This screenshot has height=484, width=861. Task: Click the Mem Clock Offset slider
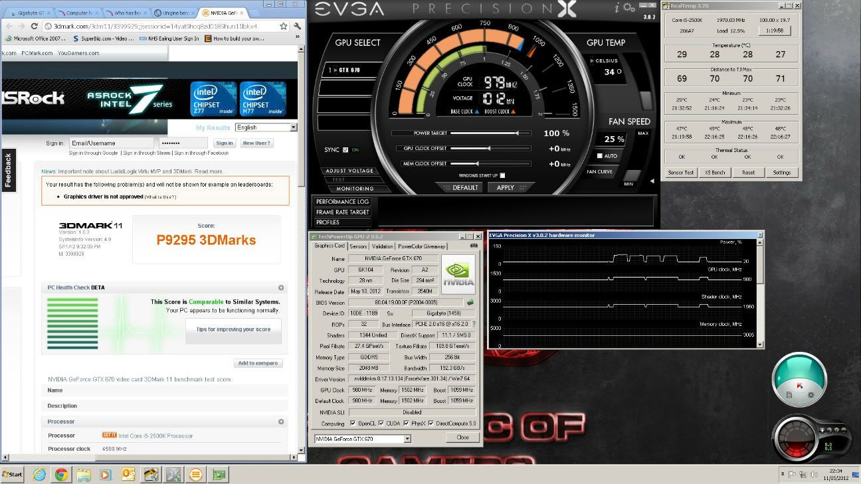[490, 163]
